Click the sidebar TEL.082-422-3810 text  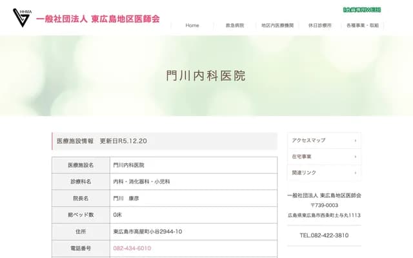[x=324, y=235]
